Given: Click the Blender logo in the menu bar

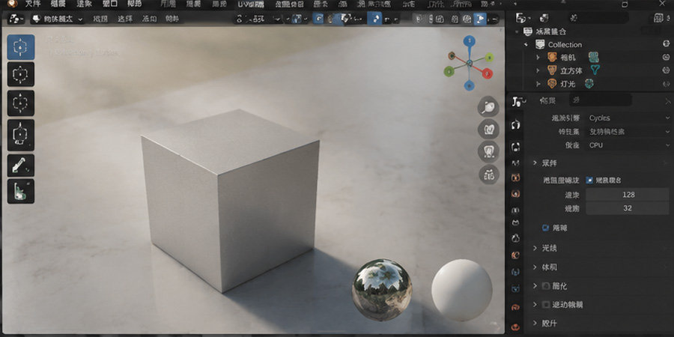Looking at the screenshot, I should point(11,4).
